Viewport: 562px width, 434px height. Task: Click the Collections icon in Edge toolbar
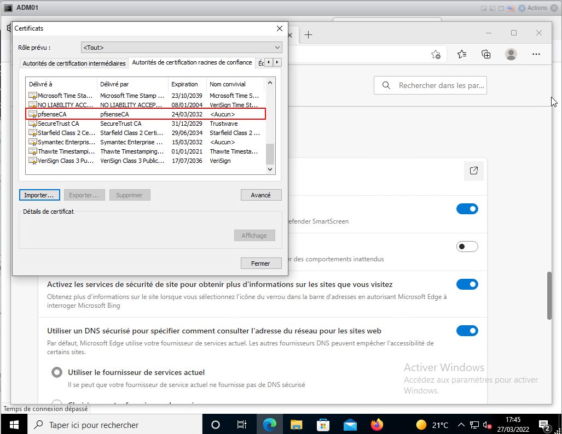[x=486, y=54]
